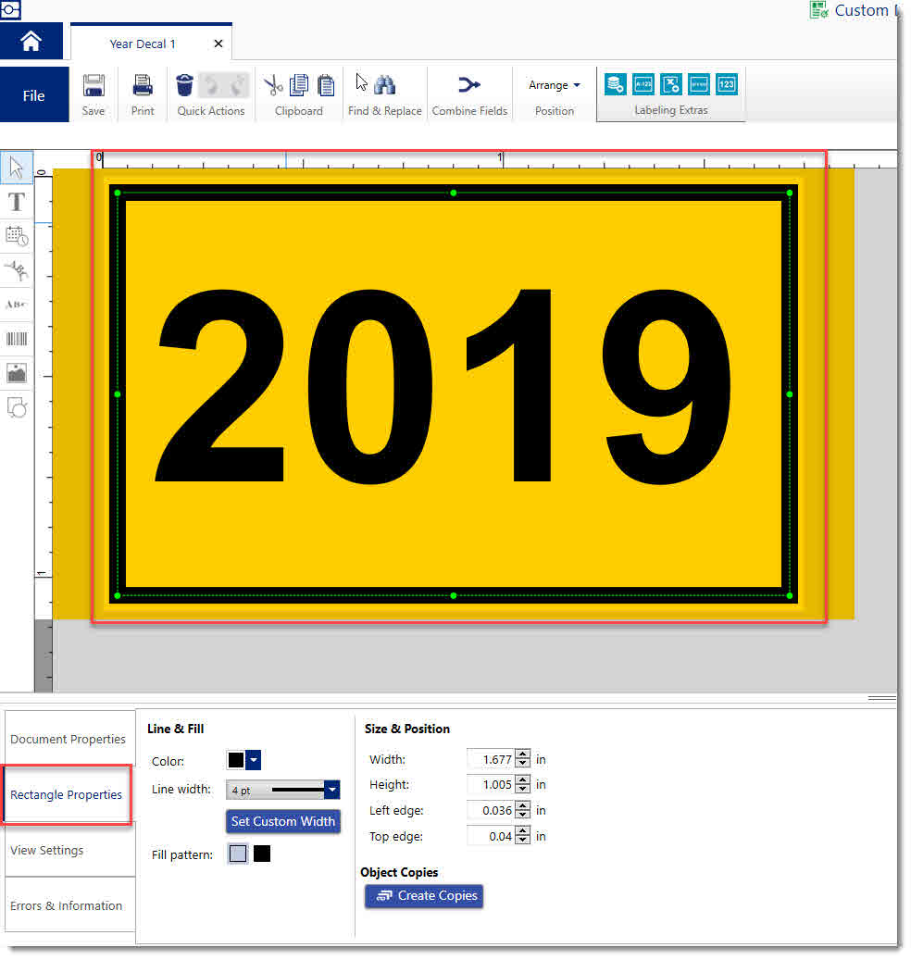Select the Text tool in left toolbar

(17, 202)
